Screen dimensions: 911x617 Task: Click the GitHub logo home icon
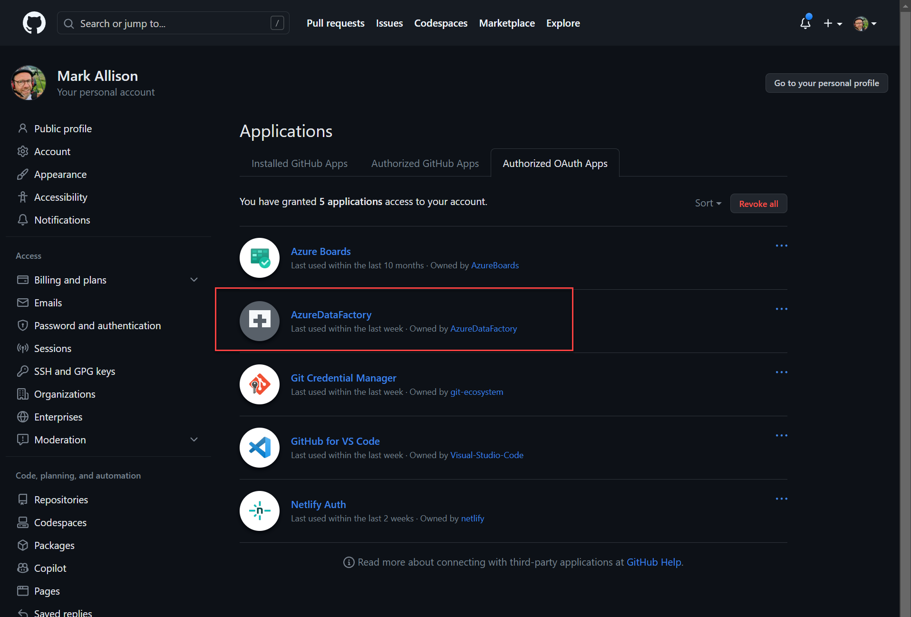point(34,23)
